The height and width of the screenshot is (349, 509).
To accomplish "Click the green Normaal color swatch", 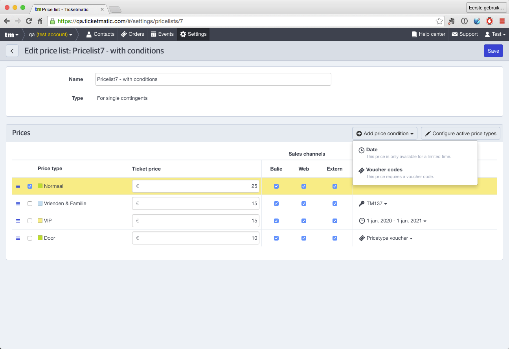I will pos(40,186).
